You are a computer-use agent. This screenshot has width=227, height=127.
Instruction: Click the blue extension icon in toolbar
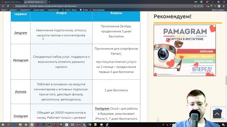215,6
